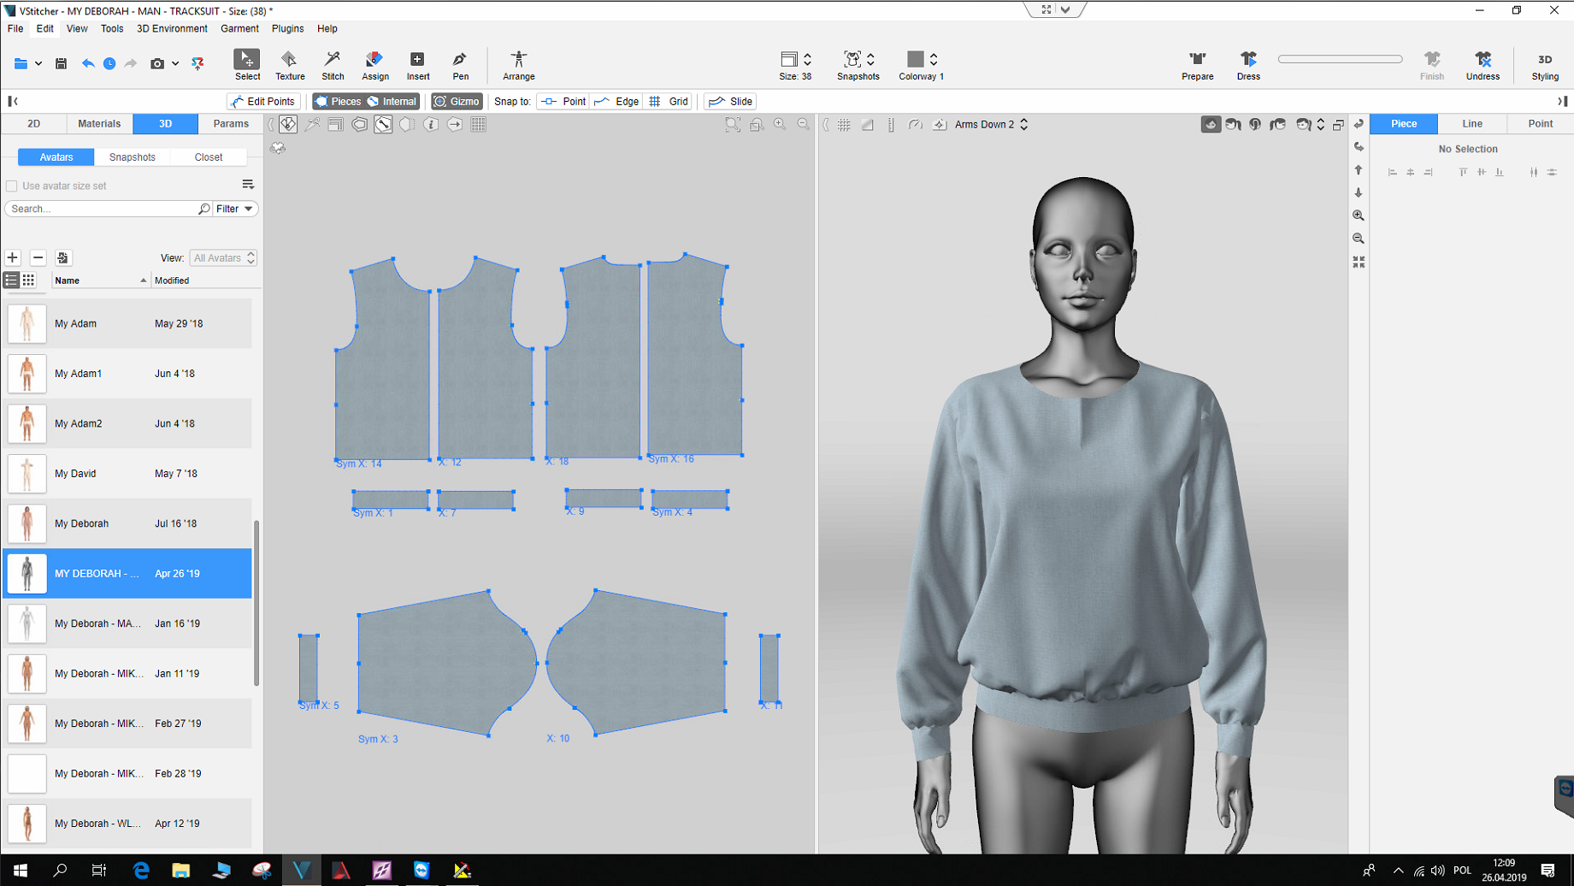Select the Stitch tool

coord(333,64)
